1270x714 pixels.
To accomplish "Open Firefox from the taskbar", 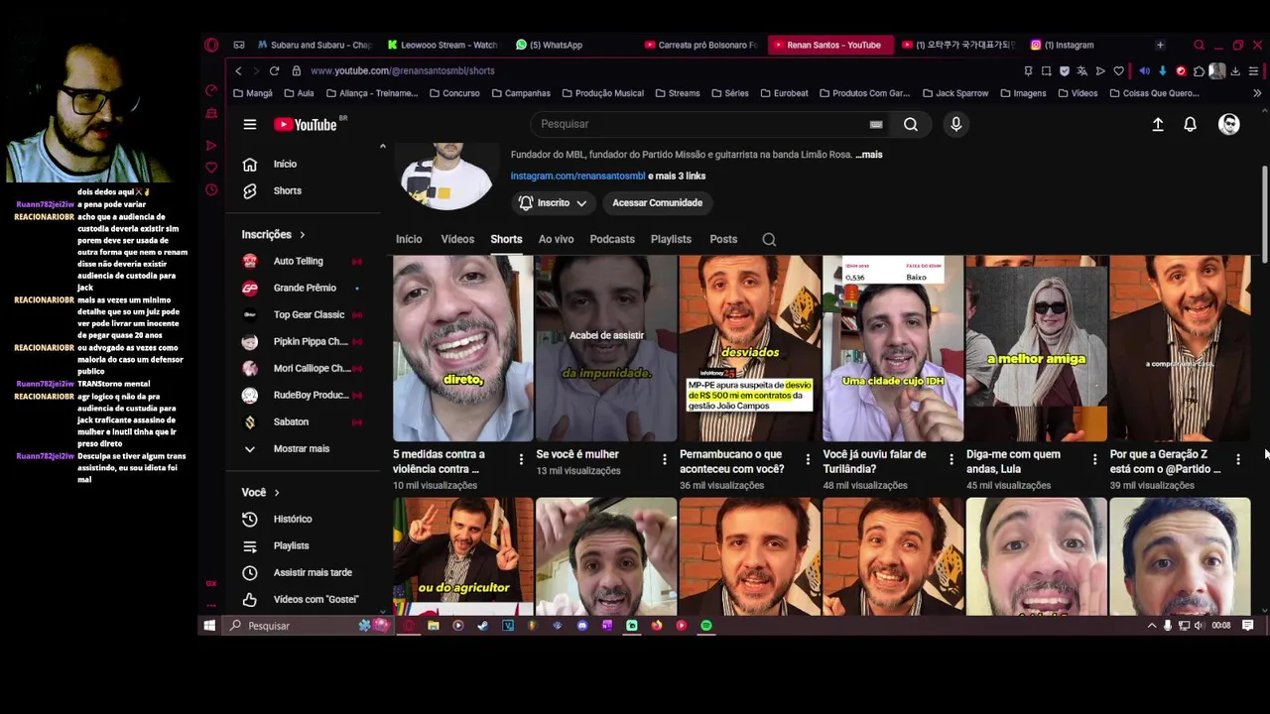I will [x=657, y=626].
